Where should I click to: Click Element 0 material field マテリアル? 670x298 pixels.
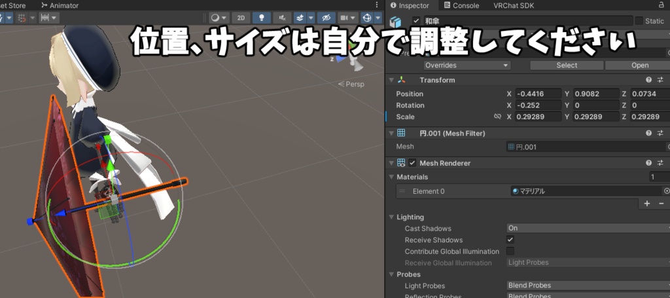pos(587,191)
